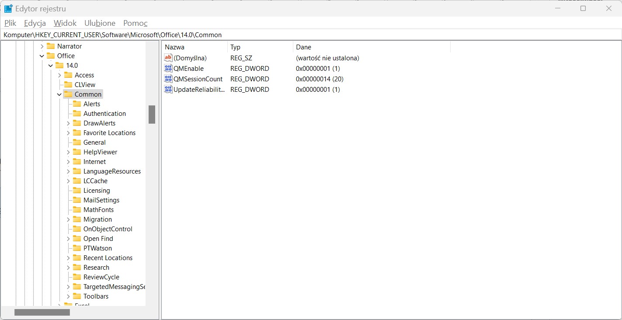Click the Alerts folder icon
The height and width of the screenshot is (320, 622).
coord(77,104)
